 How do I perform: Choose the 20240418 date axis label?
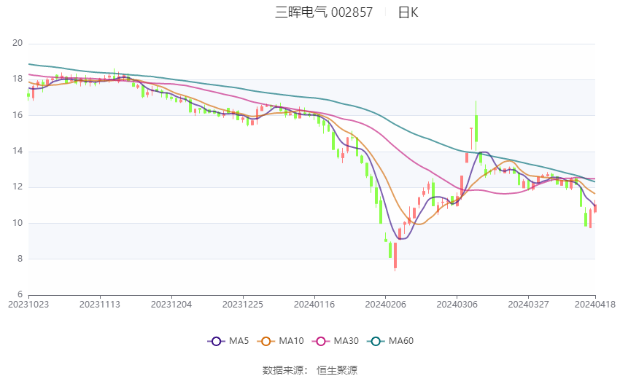pos(595,305)
